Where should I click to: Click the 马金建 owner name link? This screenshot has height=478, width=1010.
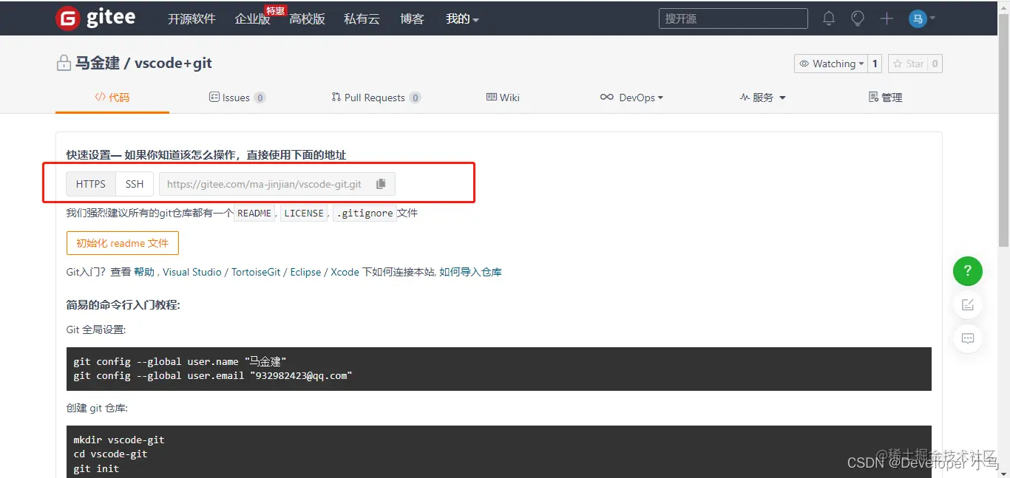pyautogui.click(x=98, y=64)
